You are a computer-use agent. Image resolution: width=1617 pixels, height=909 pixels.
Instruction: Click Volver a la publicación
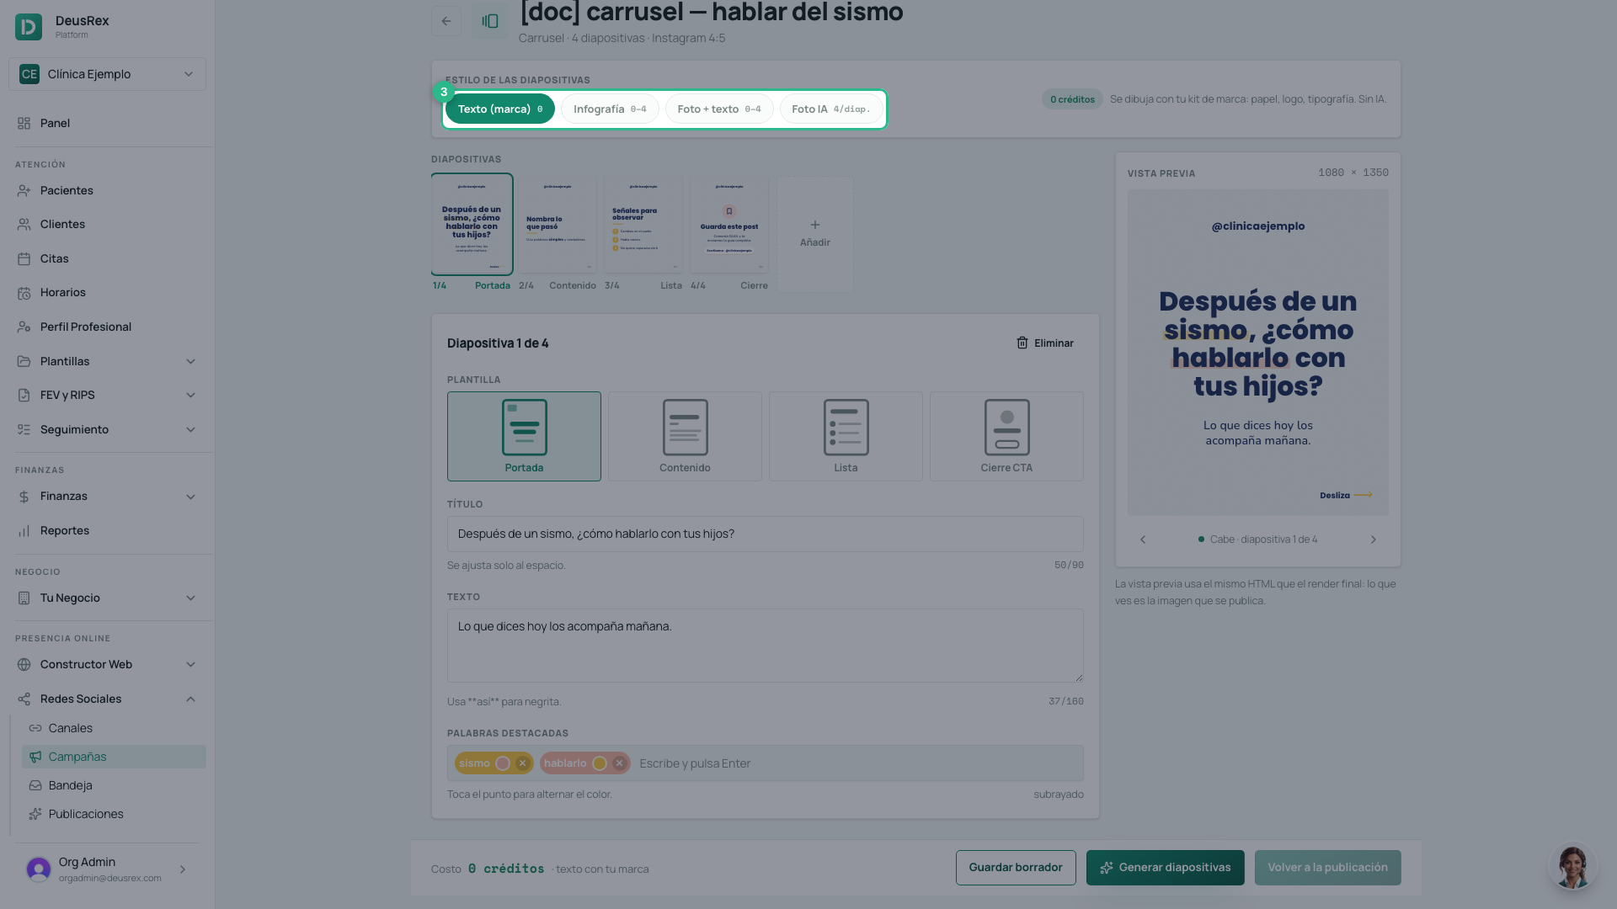(1328, 868)
